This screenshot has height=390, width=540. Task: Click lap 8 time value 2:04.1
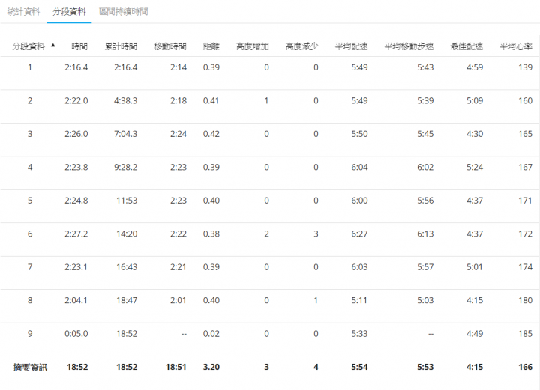coord(76,301)
